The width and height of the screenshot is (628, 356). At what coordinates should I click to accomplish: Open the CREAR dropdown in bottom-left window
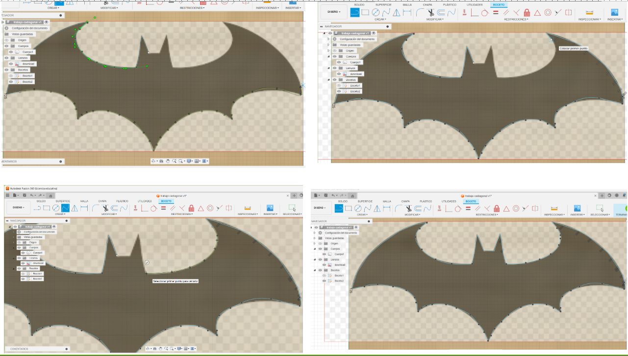[x=61, y=214]
